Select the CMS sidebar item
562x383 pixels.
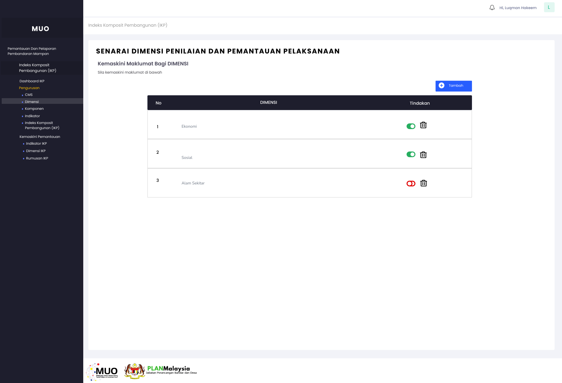coord(29,95)
